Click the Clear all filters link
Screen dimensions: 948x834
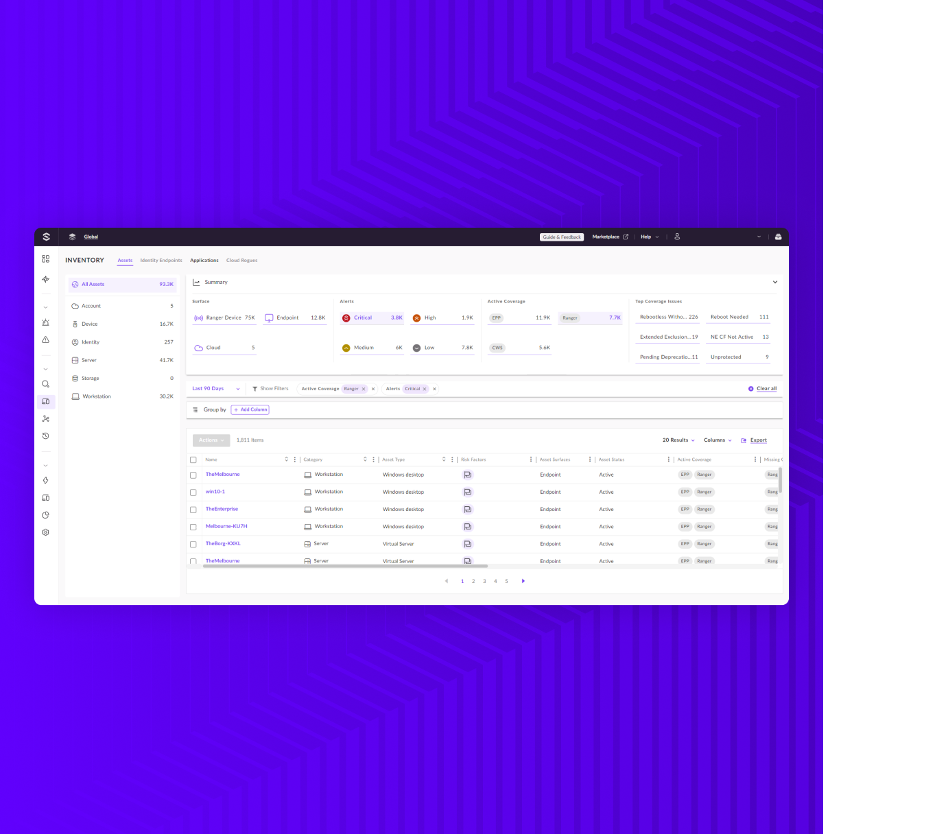766,389
